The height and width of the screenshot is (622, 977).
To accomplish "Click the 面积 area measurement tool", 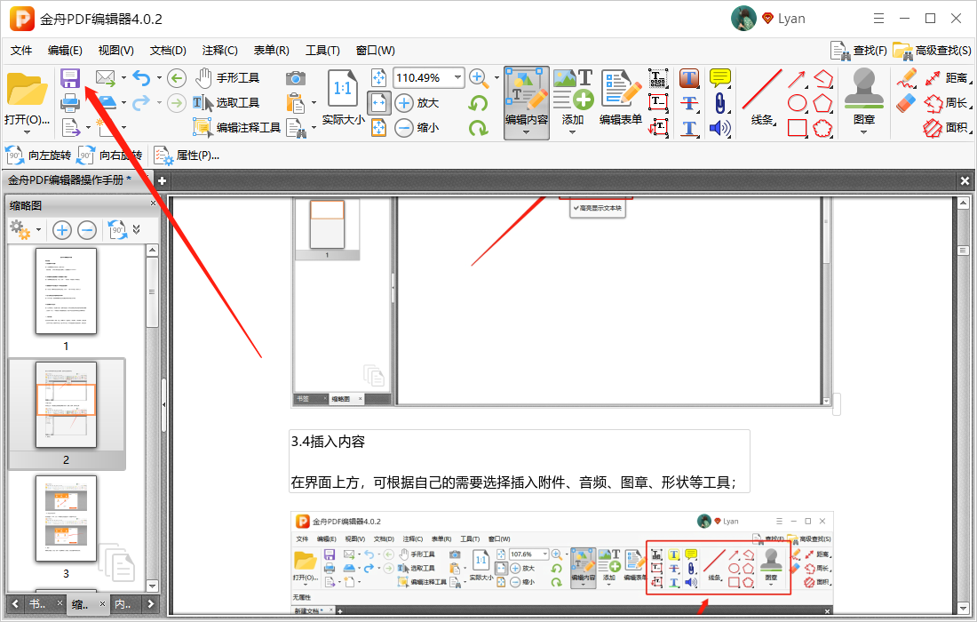I will [x=946, y=128].
